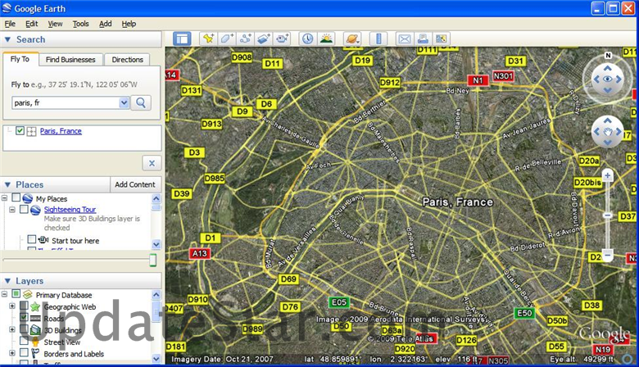Click the Print icon in toolbar
This screenshot has width=639, height=367.
click(x=423, y=39)
